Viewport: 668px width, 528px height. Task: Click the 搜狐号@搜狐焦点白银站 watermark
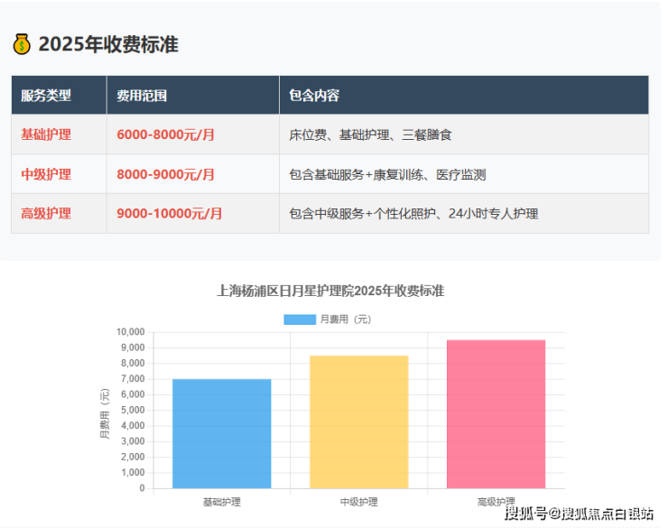[x=580, y=514]
